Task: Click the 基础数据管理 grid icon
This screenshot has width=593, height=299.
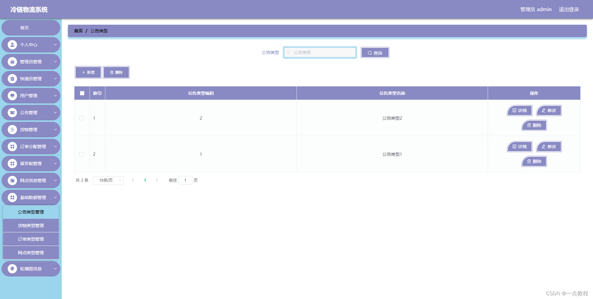Action: [x=12, y=197]
